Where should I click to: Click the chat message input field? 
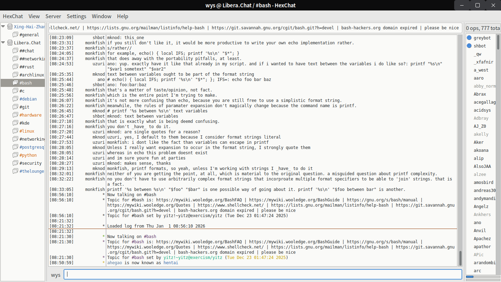point(262,274)
